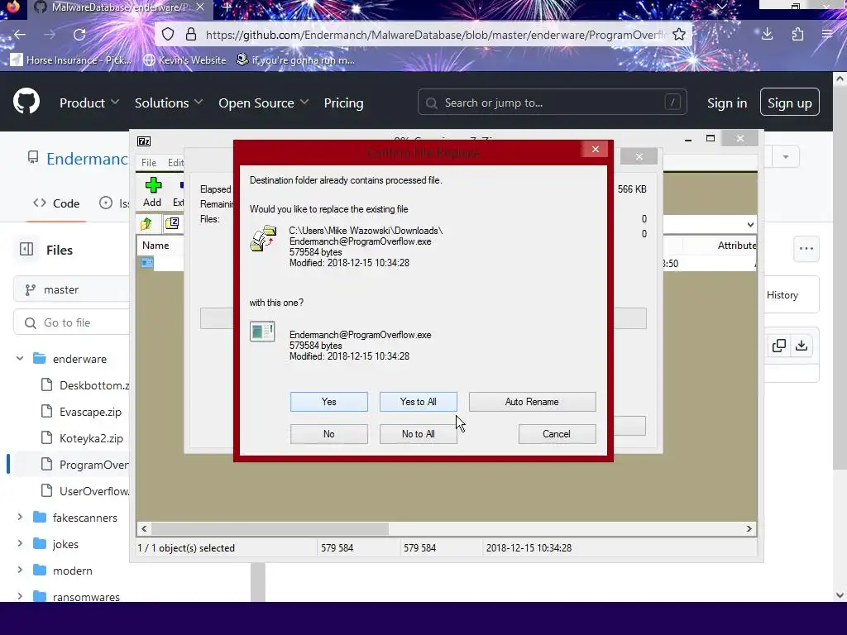This screenshot has height=635, width=847.
Task: Select the file row icon in 7-Zip list
Action: pyautogui.click(x=147, y=263)
